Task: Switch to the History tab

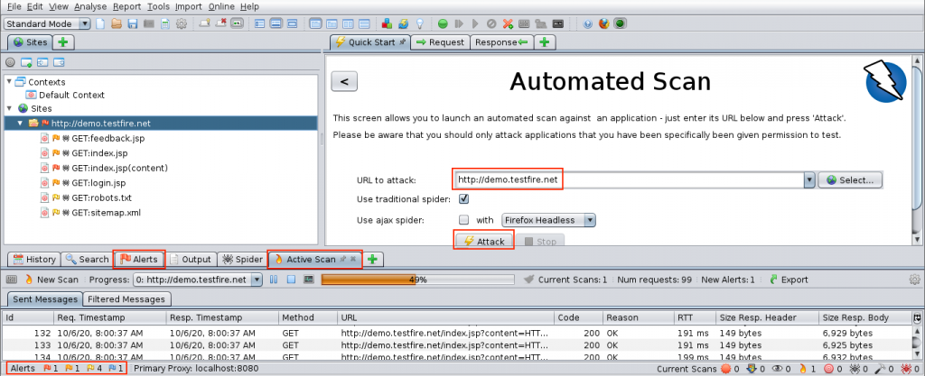Action: pyautogui.click(x=34, y=259)
